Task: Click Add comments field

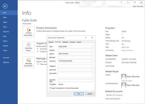Action: (x=127, y=50)
